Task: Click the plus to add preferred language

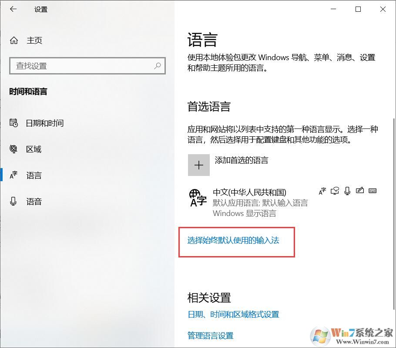Action: [199, 166]
